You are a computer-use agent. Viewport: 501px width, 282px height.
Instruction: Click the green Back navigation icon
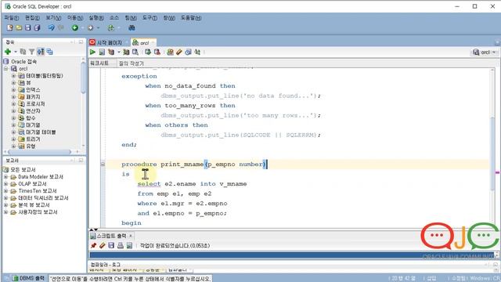point(75,28)
